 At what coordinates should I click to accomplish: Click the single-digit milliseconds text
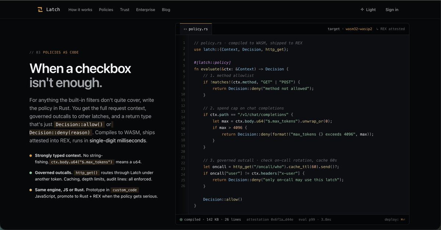point(118,141)
